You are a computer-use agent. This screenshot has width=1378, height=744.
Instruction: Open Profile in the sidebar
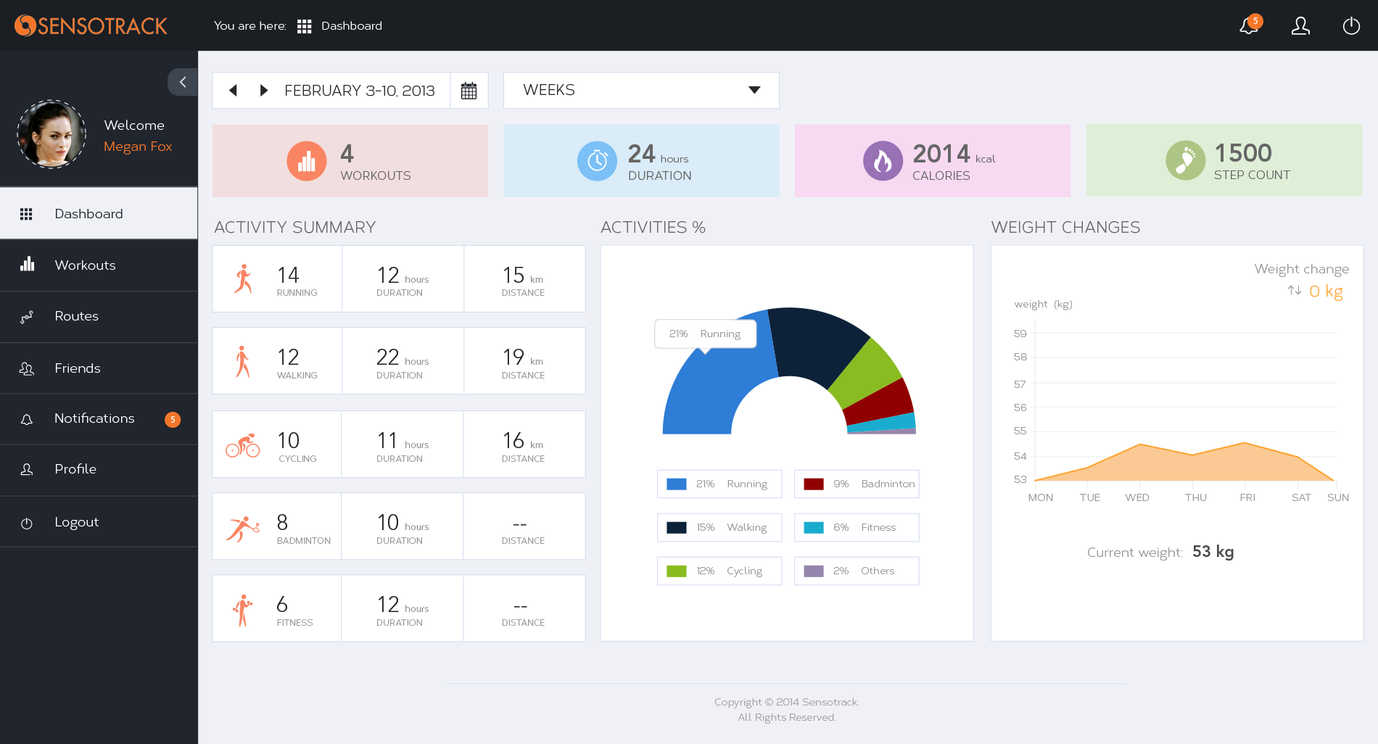pyautogui.click(x=99, y=470)
